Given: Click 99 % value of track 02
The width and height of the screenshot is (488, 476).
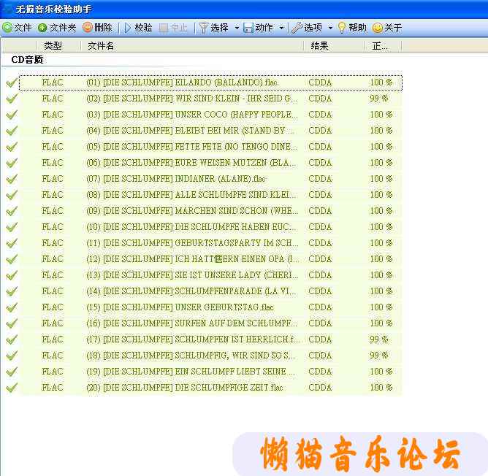Looking at the screenshot, I should (x=378, y=99).
